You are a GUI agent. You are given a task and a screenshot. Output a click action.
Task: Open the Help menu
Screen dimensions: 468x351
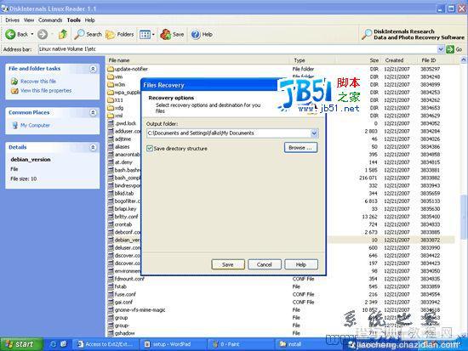click(x=89, y=20)
